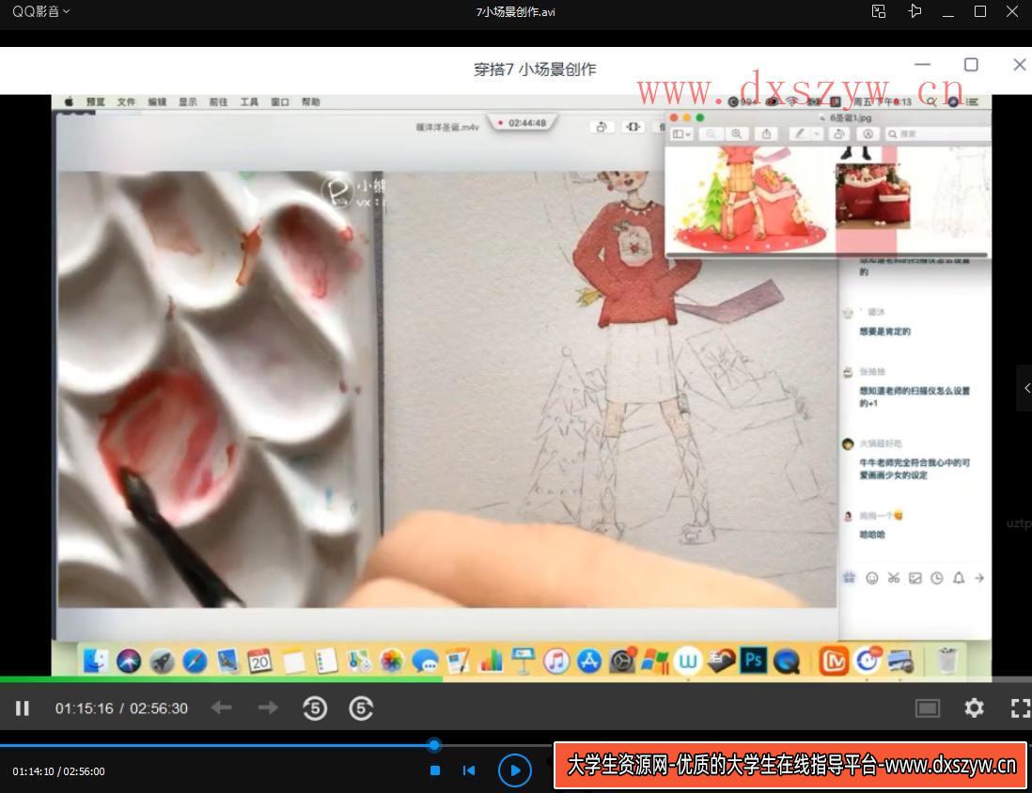Open the 显示 menu

(x=188, y=102)
